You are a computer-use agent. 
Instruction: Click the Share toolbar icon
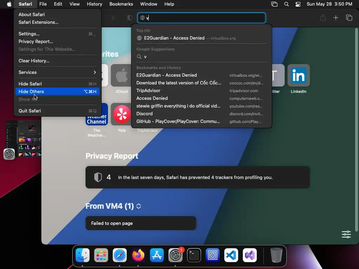[x=323, y=18]
